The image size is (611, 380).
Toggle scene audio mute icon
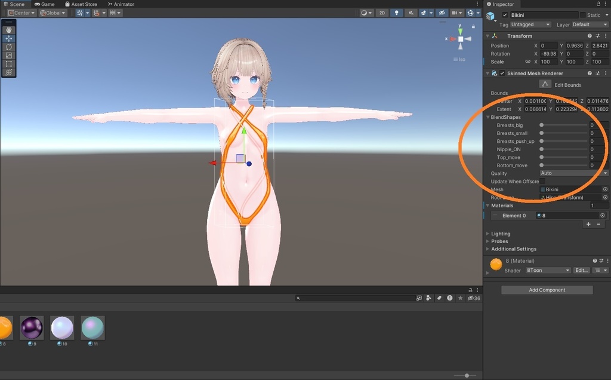(411, 13)
